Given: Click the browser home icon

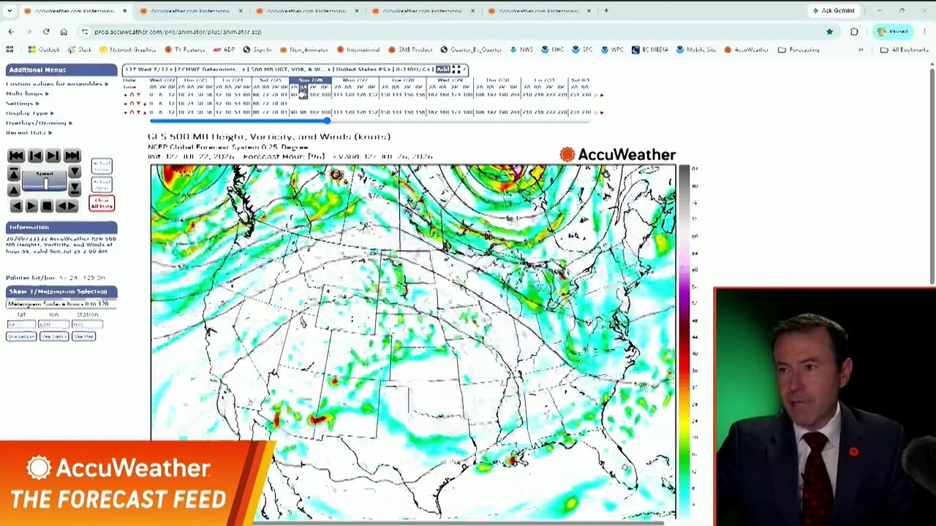Looking at the screenshot, I should 64,31.
